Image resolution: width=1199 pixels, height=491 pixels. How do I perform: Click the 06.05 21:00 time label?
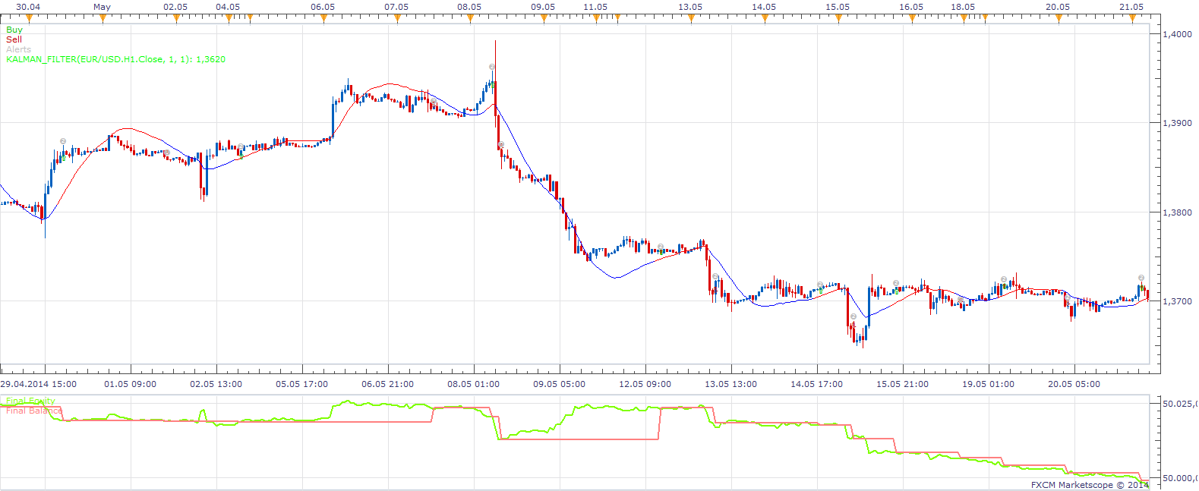coord(388,384)
